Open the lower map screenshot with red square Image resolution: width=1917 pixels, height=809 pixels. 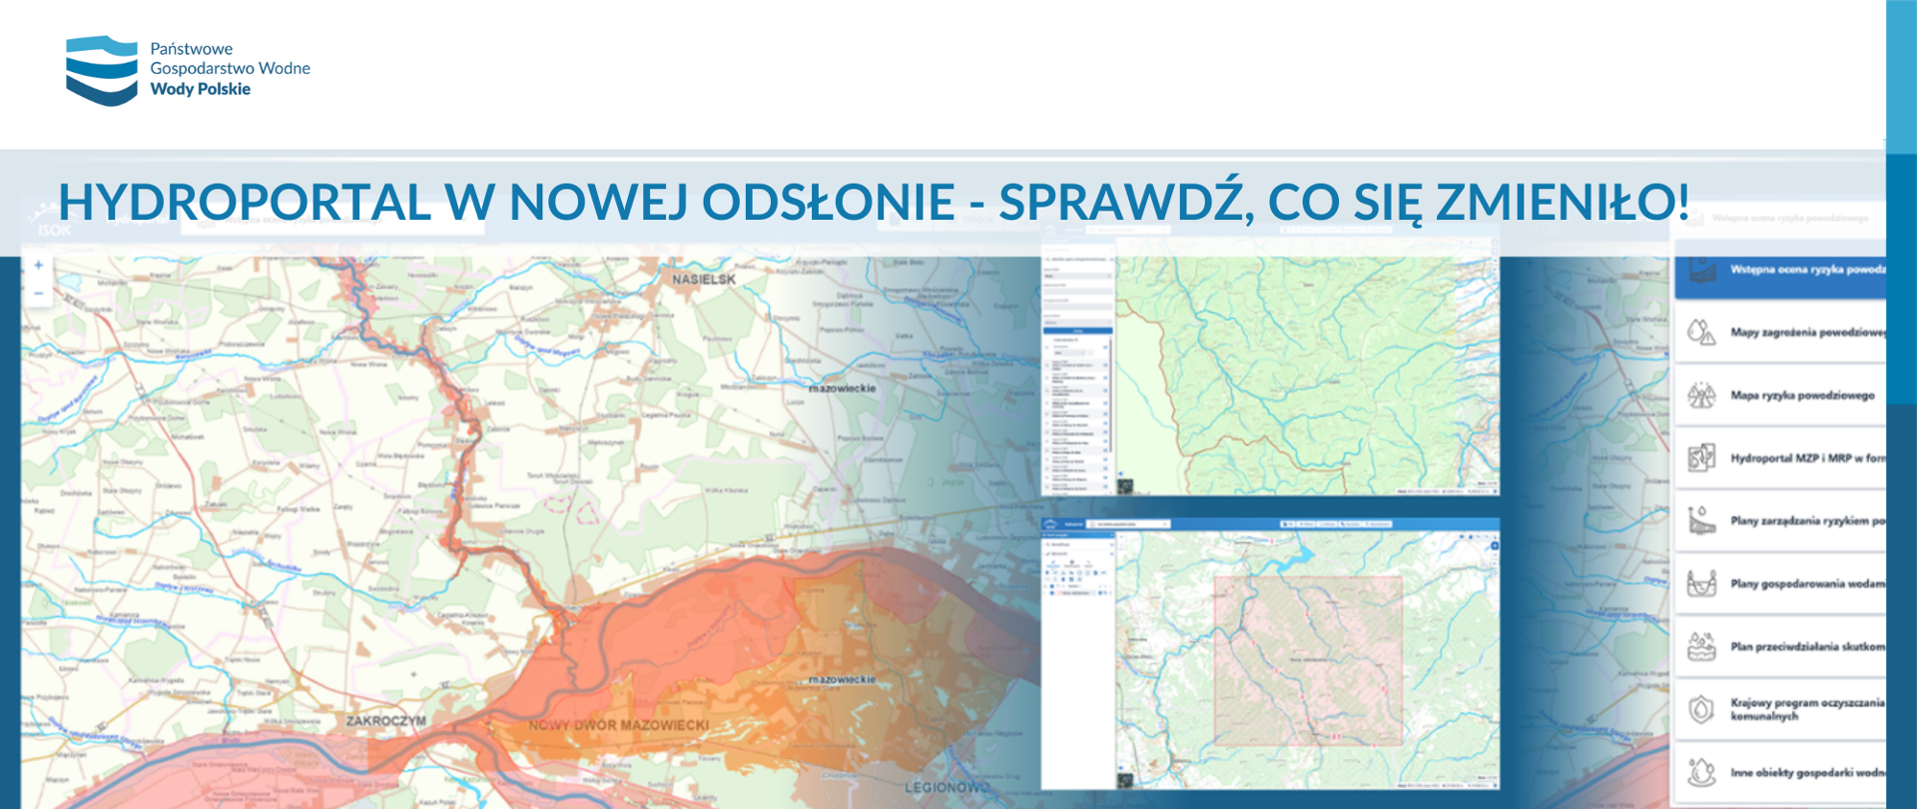coord(1270,653)
